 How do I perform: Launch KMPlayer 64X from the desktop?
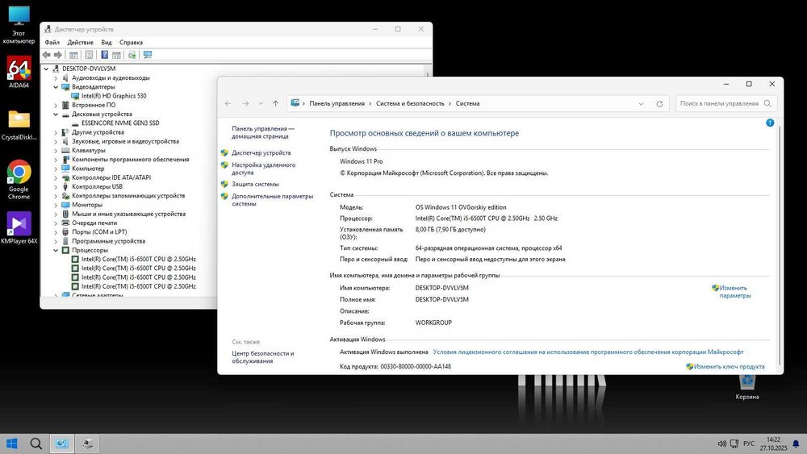[19, 227]
